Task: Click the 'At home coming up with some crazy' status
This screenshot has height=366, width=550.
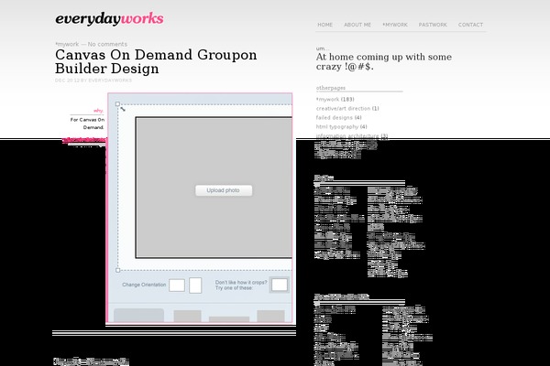Action: tap(384, 61)
